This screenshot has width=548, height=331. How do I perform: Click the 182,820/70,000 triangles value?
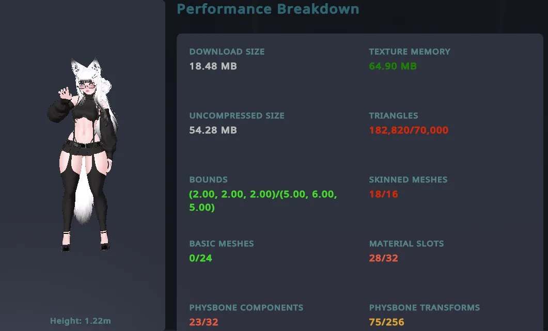pyautogui.click(x=409, y=130)
